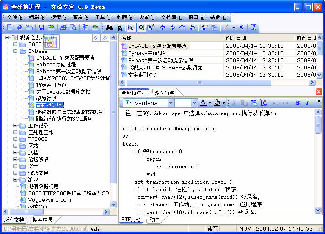The width and height of the screenshot is (325, 234).
Task: Select tree item 关于sybase数据库的锁
Action: [x=63, y=91]
